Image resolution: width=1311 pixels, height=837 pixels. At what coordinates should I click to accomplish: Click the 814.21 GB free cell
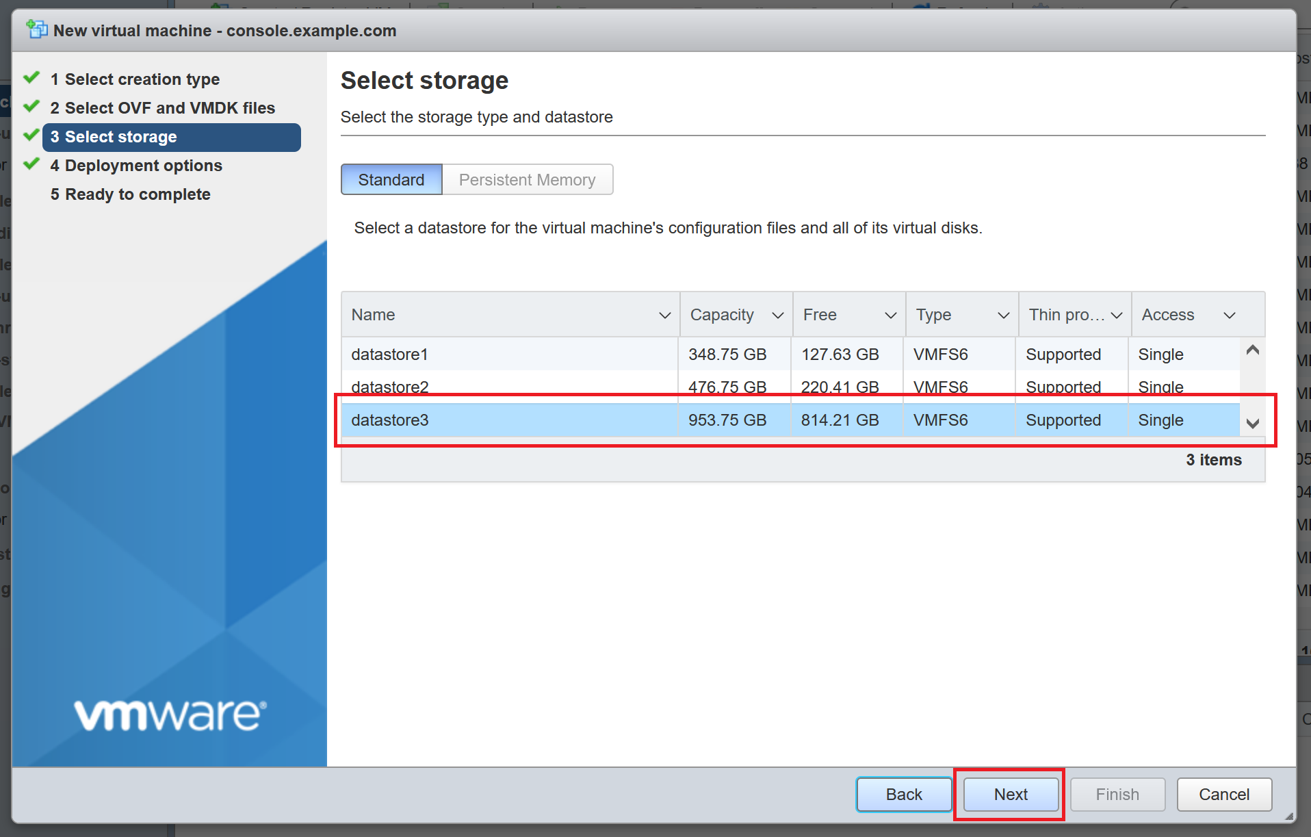847,420
